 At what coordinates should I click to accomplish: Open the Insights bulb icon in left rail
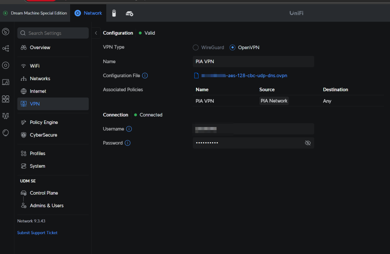tap(6, 133)
